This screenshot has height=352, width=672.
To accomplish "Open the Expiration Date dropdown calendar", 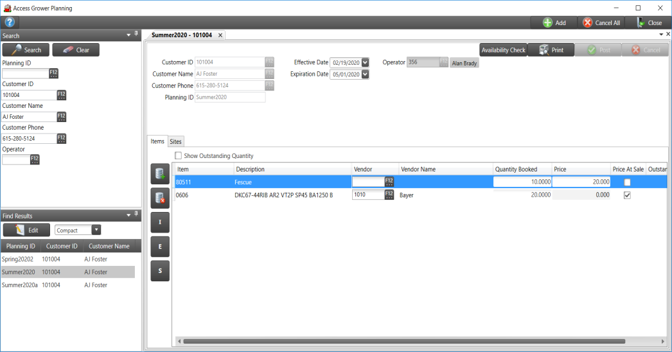I will [366, 75].
